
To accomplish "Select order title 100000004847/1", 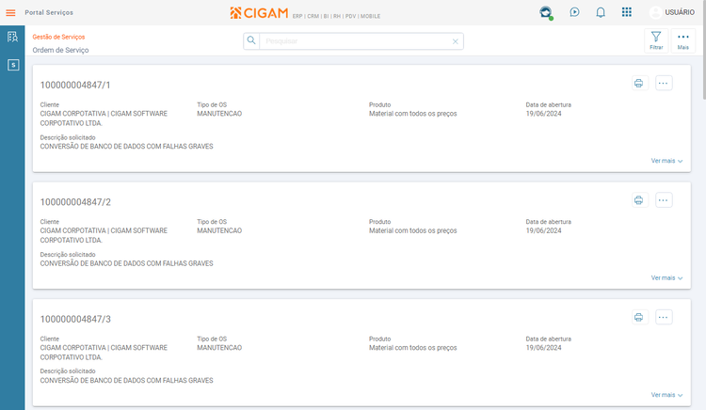I will coord(75,85).
